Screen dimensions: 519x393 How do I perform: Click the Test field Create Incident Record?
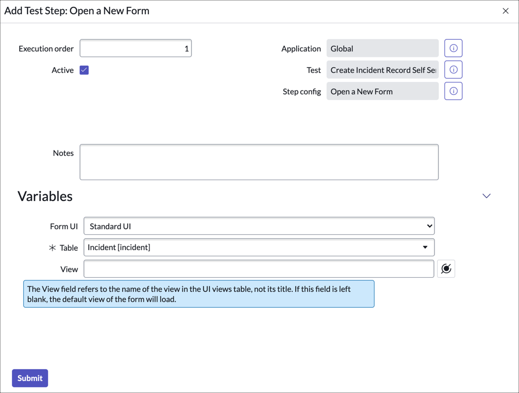tap(382, 70)
